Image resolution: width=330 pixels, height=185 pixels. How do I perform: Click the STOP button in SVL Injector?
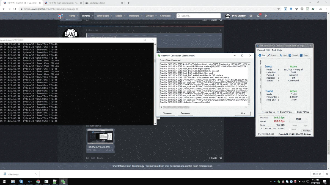point(298,119)
